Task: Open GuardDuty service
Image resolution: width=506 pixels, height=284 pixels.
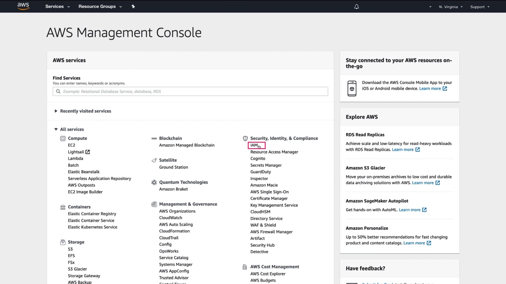Action: [261, 172]
